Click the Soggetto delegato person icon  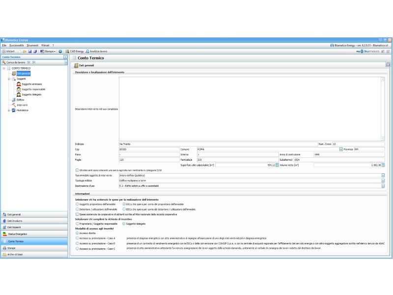coord(19,94)
